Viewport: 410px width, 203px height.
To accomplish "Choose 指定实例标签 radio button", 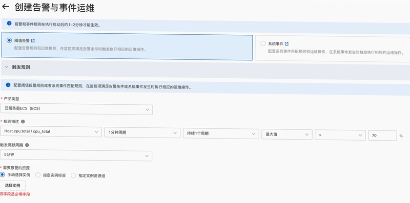I will 37,175.
